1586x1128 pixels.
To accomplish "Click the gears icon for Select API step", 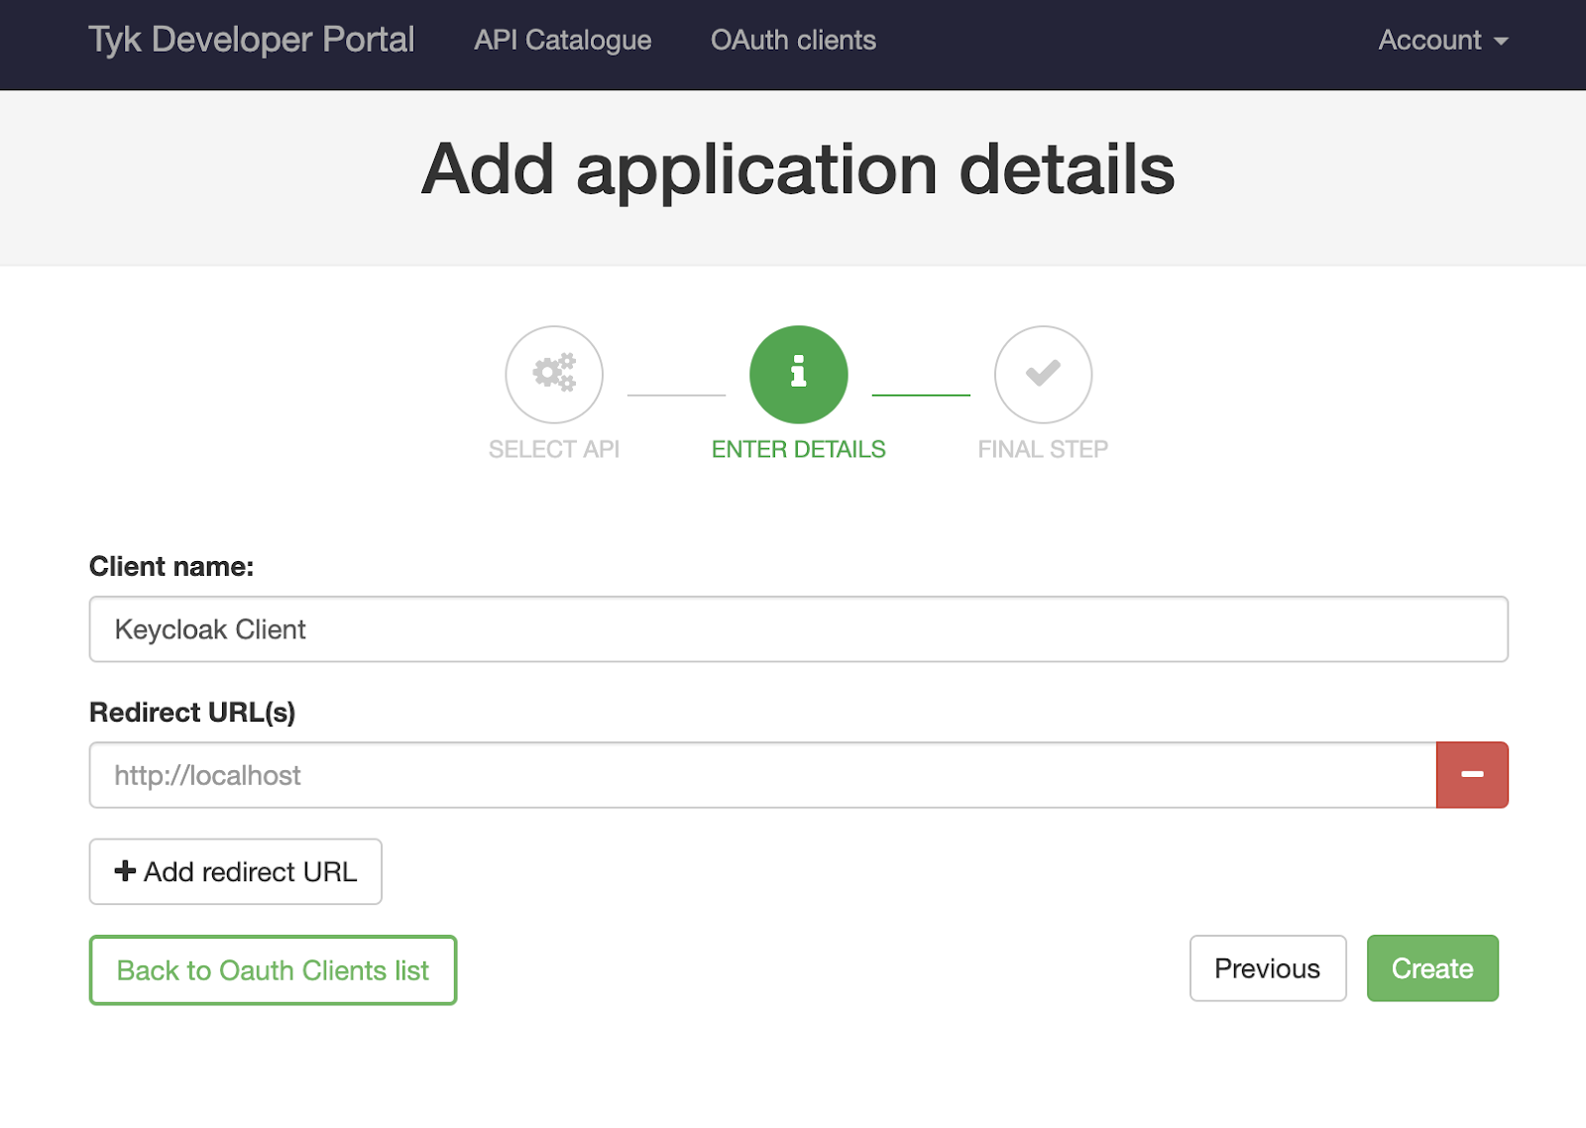I will coord(554,374).
